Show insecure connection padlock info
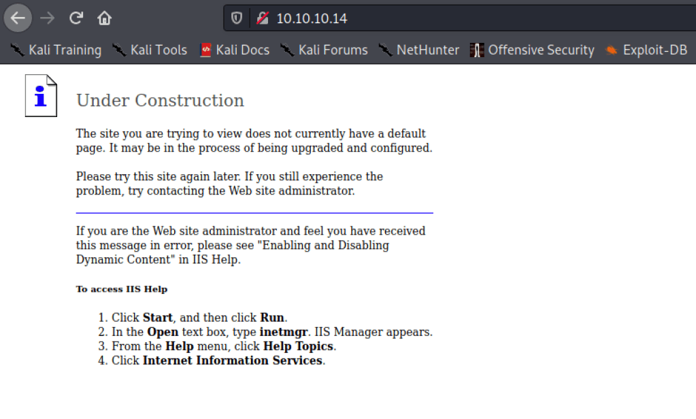The width and height of the screenshot is (696, 419). [262, 18]
